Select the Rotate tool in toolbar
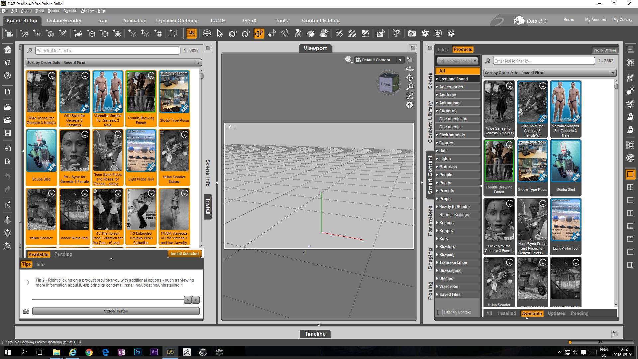The height and width of the screenshot is (359, 638). [x=246, y=34]
